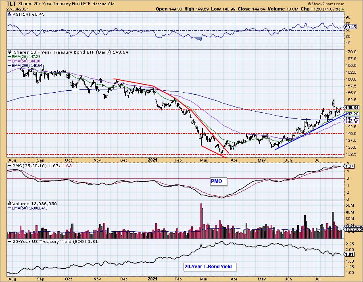The height and width of the screenshot is (282, 363).
Task: Open the StockCharts.com copyright link
Action: tap(326, 4)
